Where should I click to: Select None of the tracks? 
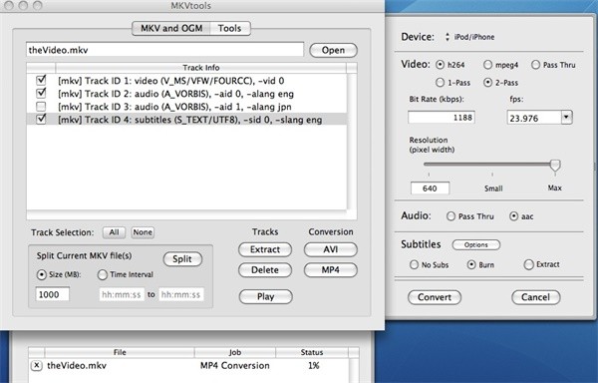[143, 232]
